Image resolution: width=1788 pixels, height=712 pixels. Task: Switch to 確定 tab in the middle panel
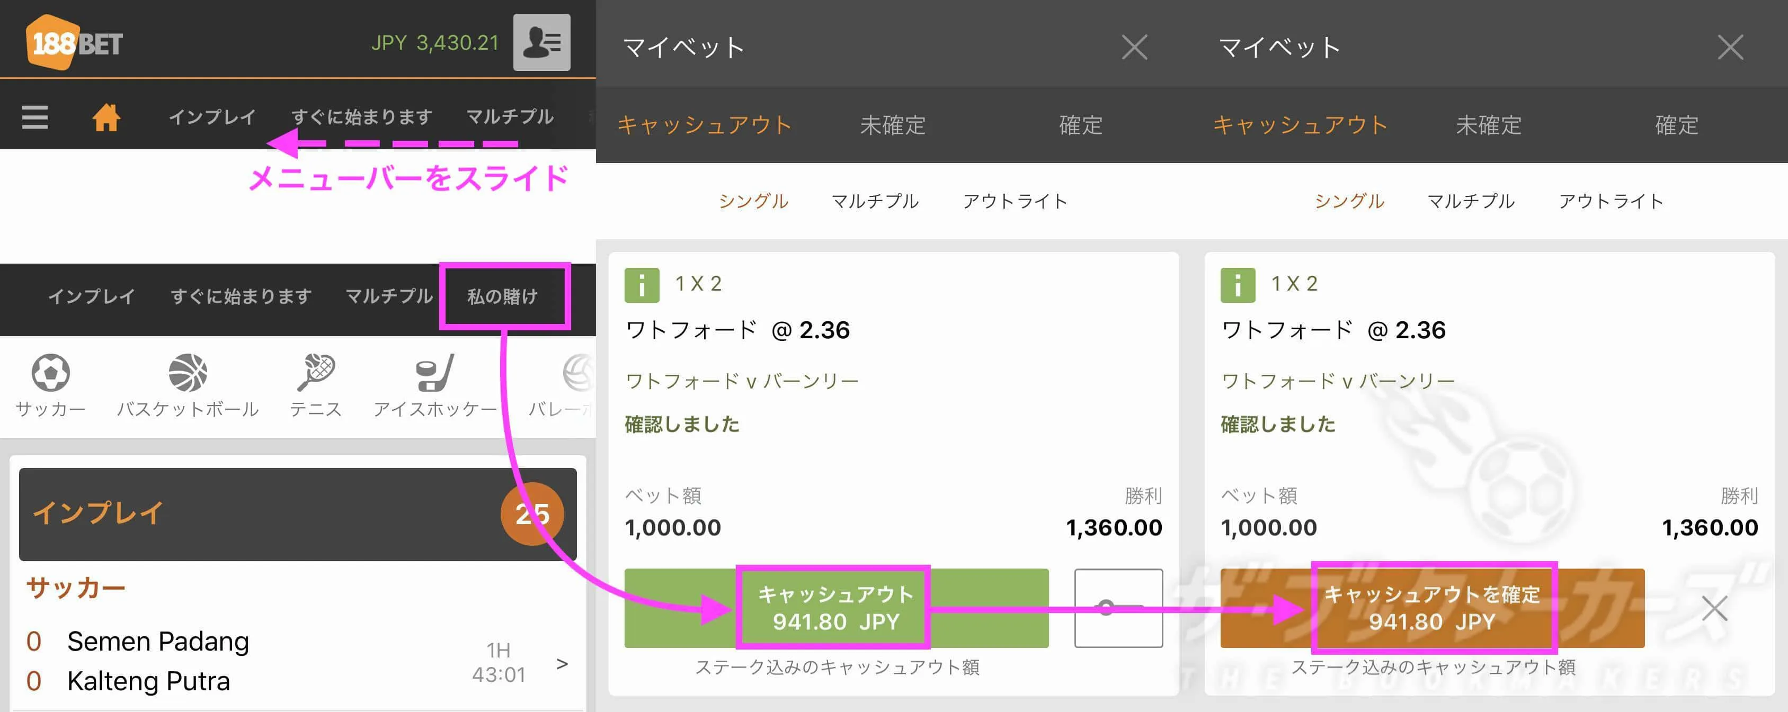coord(1081,125)
